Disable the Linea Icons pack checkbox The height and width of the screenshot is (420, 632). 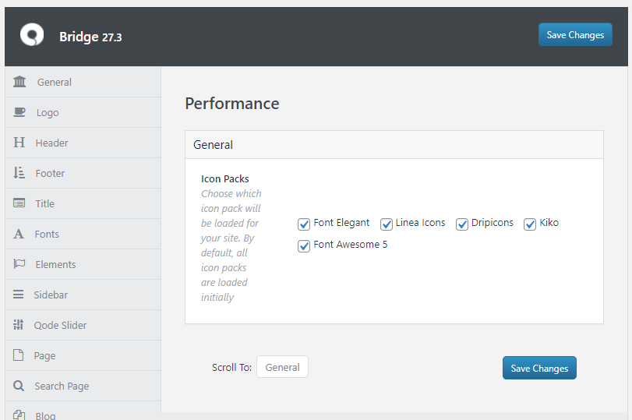point(387,224)
